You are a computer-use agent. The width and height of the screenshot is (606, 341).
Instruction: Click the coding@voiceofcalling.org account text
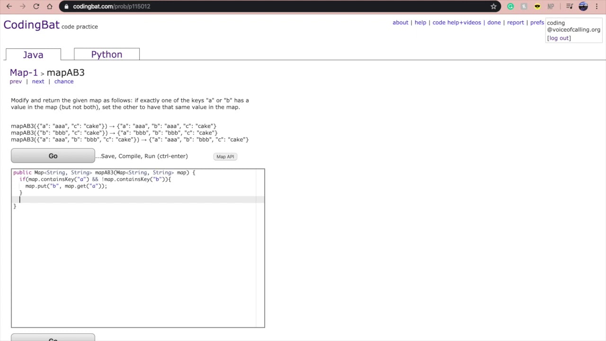574,26
